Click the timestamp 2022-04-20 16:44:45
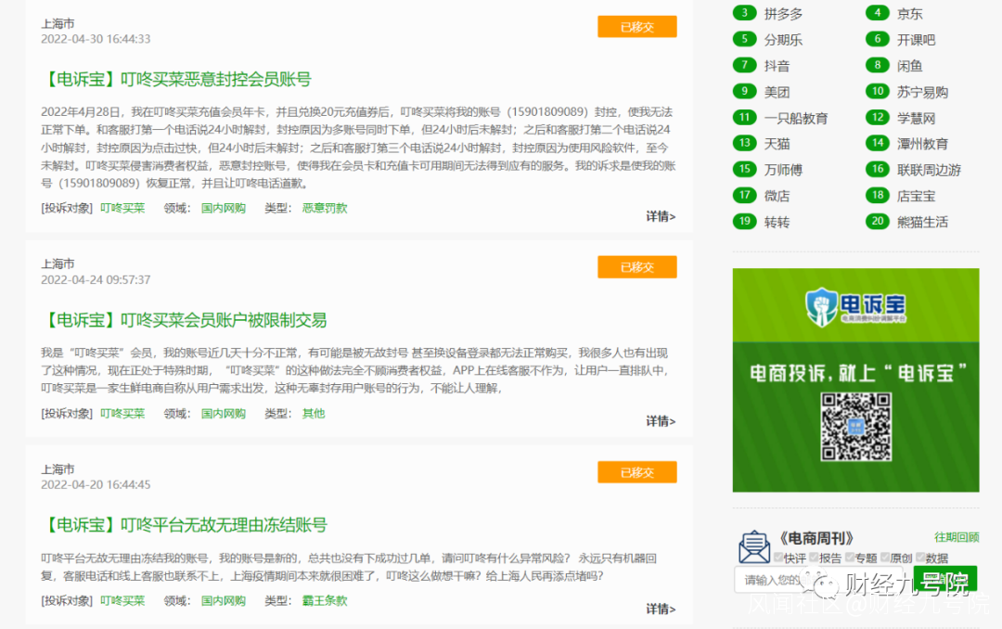Viewport: 1002px width, 629px height. pyautogui.click(x=96, y=485)
